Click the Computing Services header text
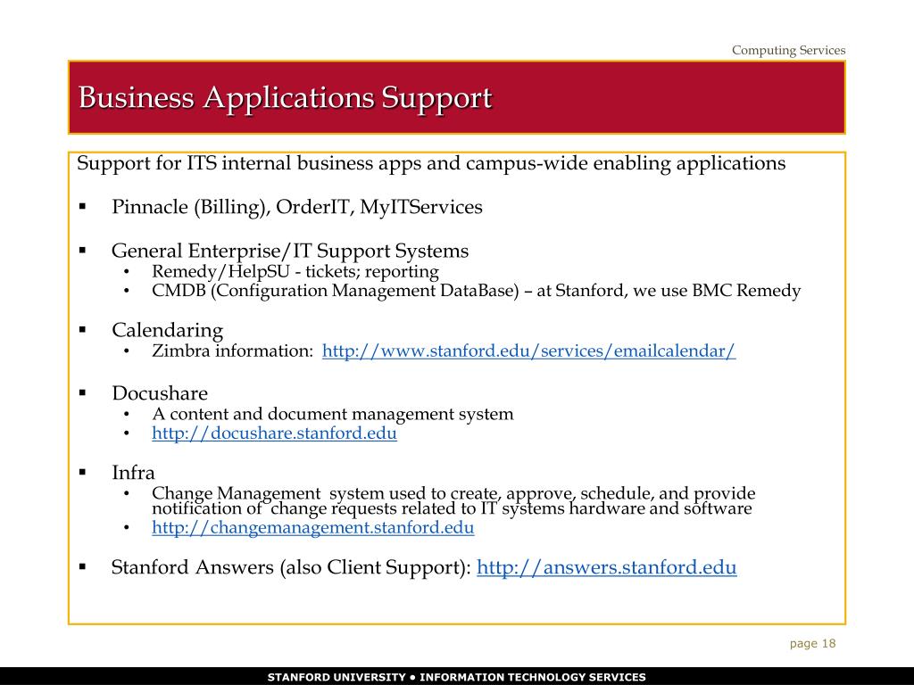 pos(789,50)
